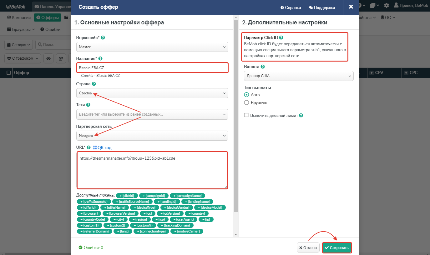Click the daily limit help icon
This screenshot has height=255, width=430.
301,115
